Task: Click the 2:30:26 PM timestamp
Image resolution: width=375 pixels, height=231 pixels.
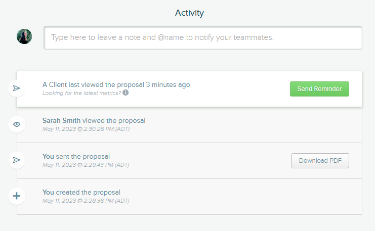Action: pos(86,128)
